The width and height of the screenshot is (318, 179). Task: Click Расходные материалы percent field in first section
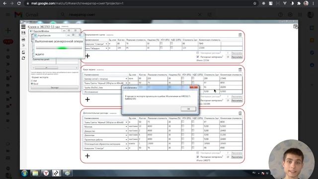pyautogui.click(x=228, y=57)
